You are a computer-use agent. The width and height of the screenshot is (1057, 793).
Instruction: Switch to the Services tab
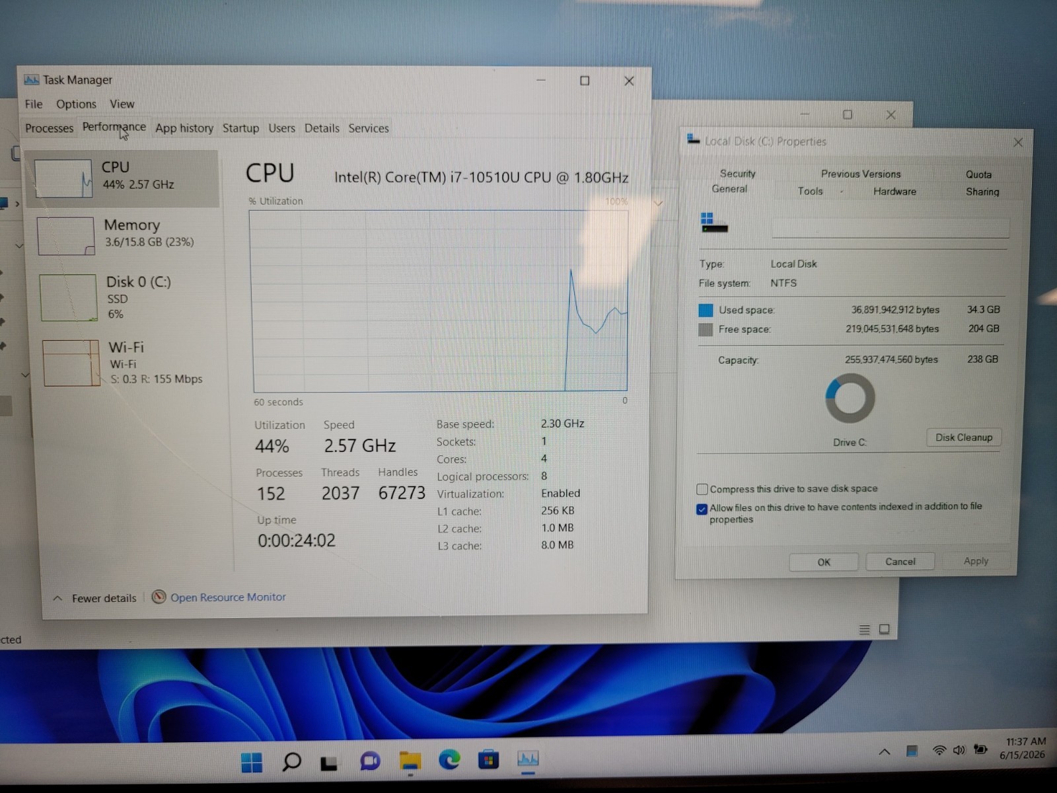coord(369,128)
